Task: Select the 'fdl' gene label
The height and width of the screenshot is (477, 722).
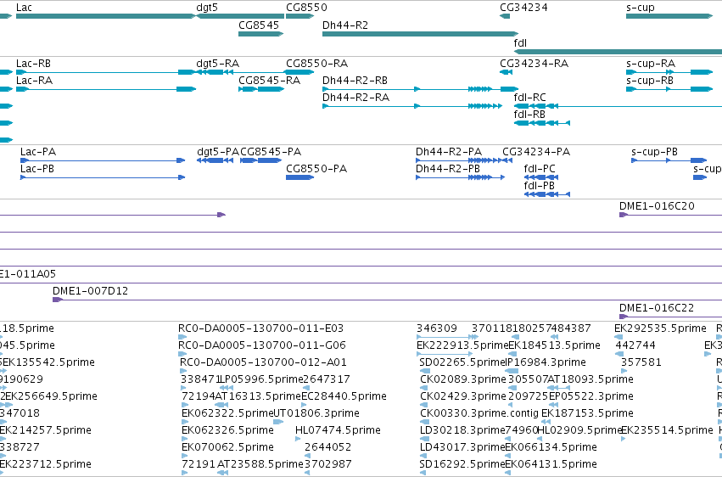Action: pos(520,42)
